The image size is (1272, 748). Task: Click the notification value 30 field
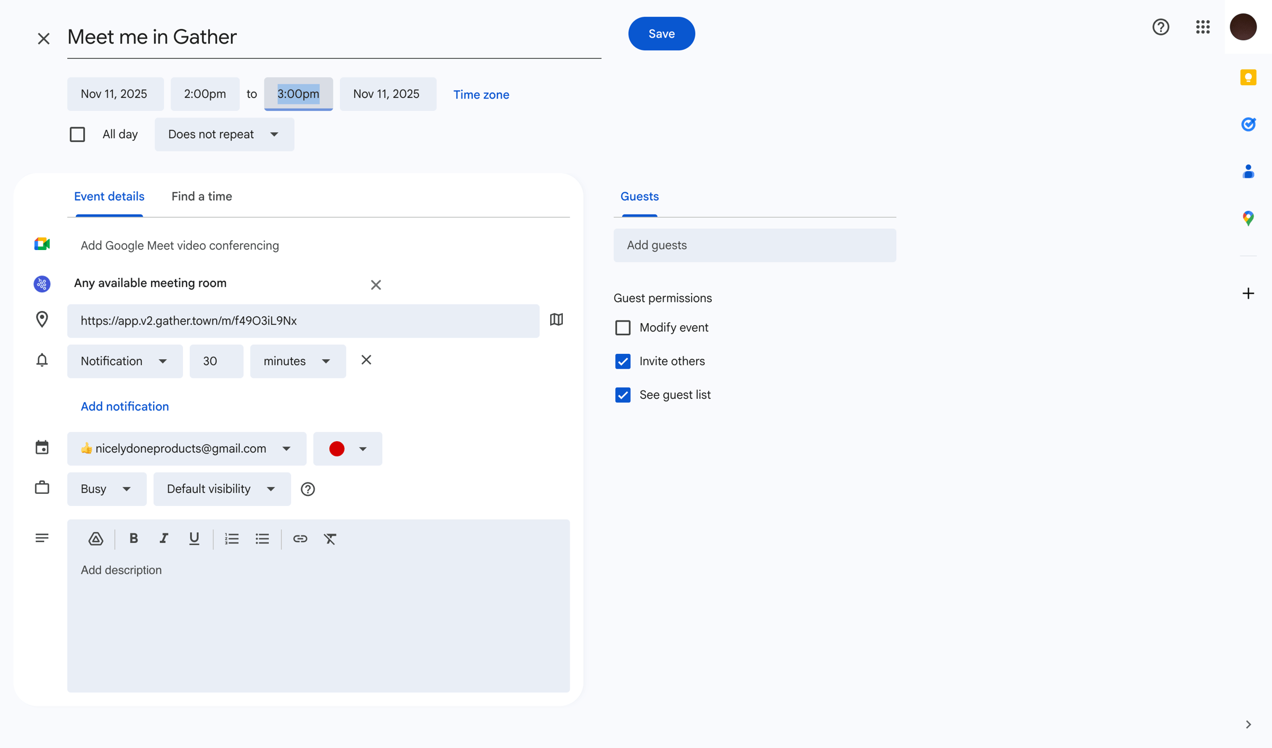click(x=216, y=361)
